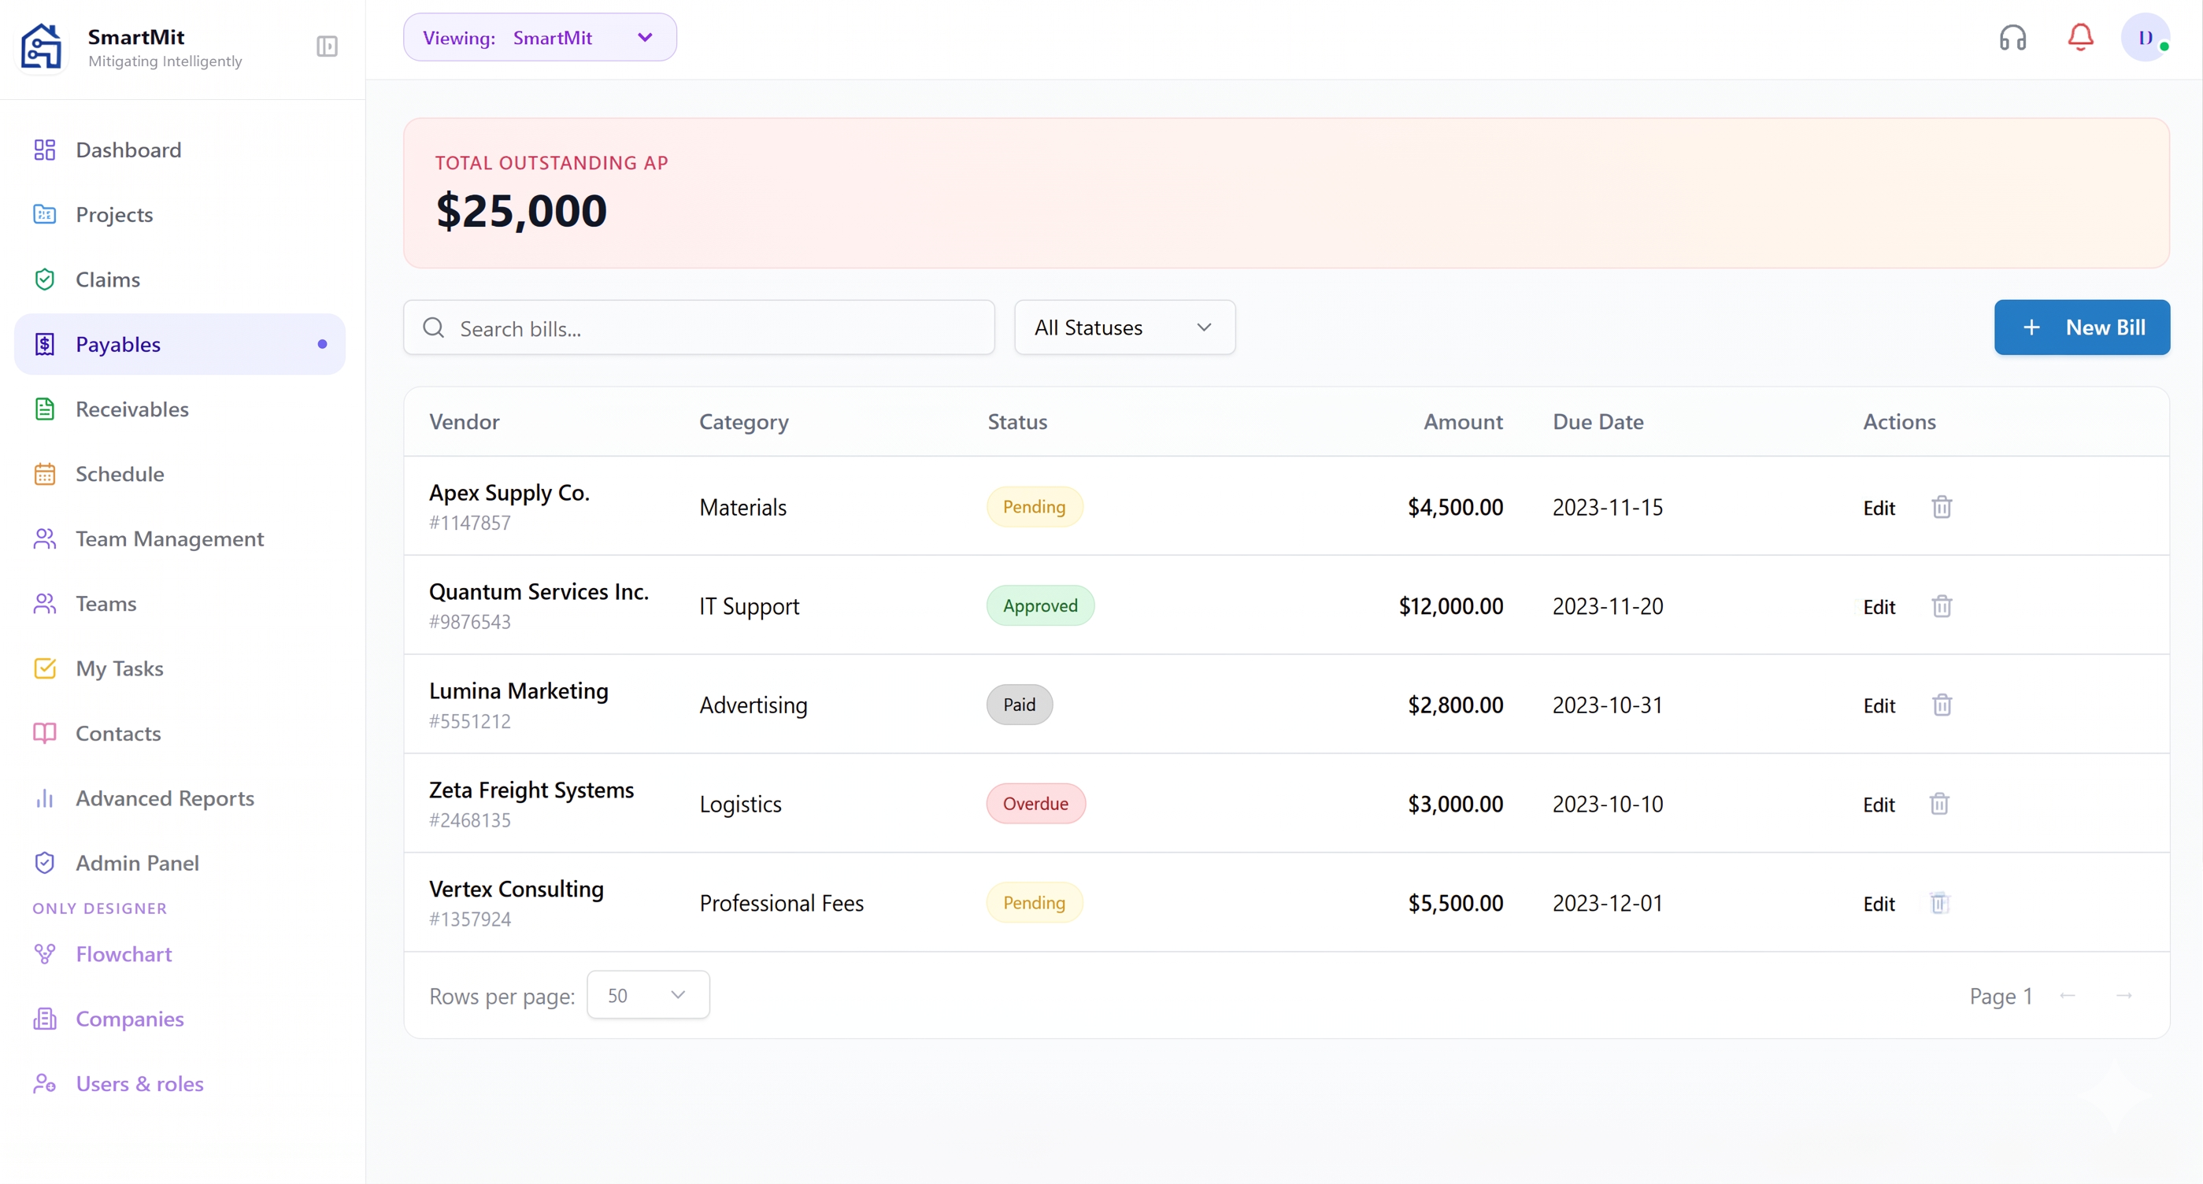This screenshot has height=1184, width=2203.
Task: Change rows per page dropdown
Action: pyautogui.click(x=647, y=995)
